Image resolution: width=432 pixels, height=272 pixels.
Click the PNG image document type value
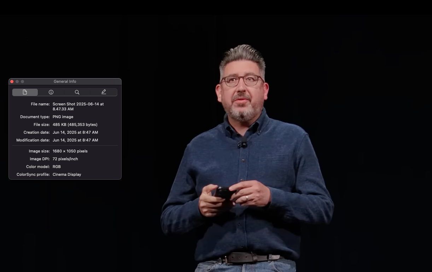(63, 117)
